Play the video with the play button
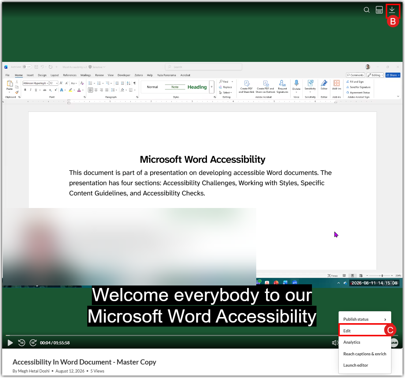This screenshot has height=378, width=405. pos(10,343)
